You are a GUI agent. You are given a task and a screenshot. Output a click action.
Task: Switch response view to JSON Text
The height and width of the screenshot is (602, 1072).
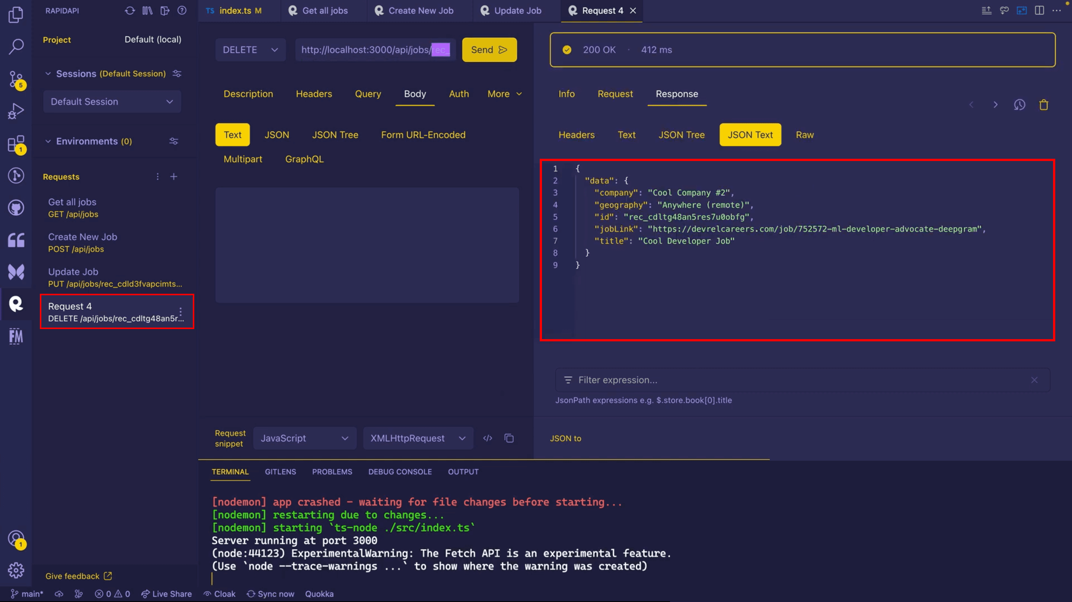(750, 135)
